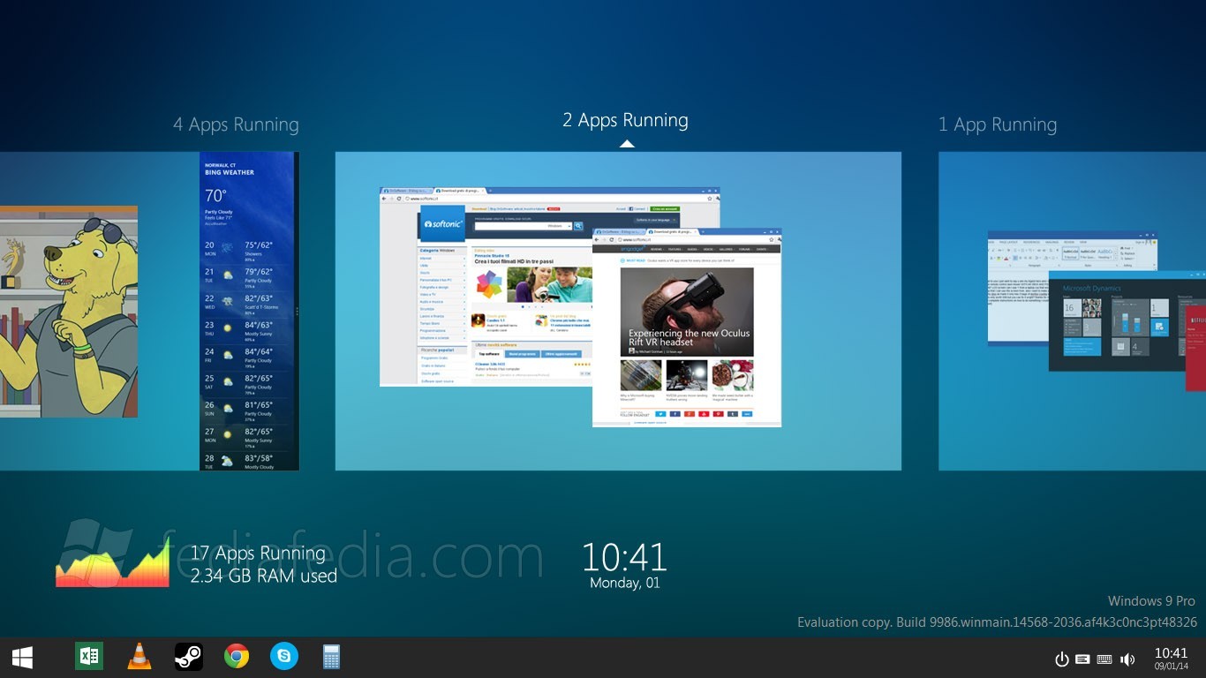The height and width of the screenshot is (678, 1206).
Task: Open VLC media player cone icon
Action: pos(139,657)
